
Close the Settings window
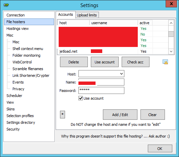[171, 4]
